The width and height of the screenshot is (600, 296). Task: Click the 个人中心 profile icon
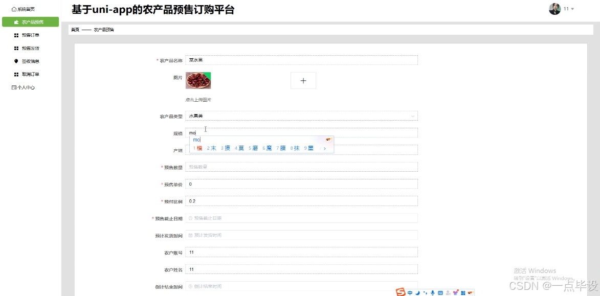(14, 87)
